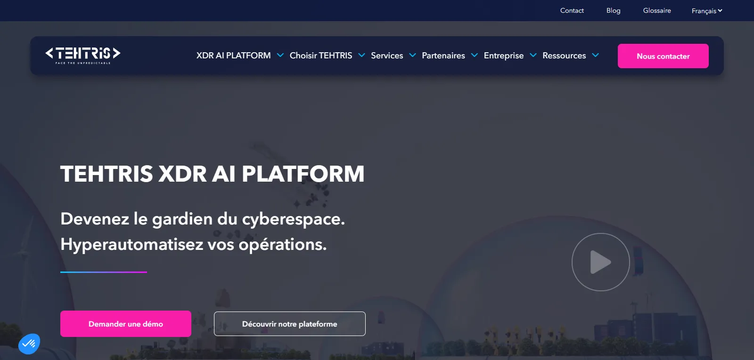Open the blue checkmark widget
This screenshot has width=754, height=360.
click(29, 344)
